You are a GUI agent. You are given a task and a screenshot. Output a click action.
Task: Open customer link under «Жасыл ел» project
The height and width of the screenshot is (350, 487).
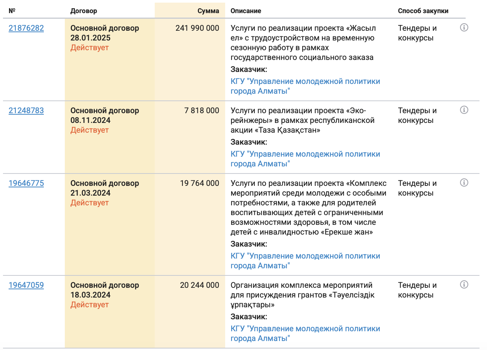(x=305, y=86)
